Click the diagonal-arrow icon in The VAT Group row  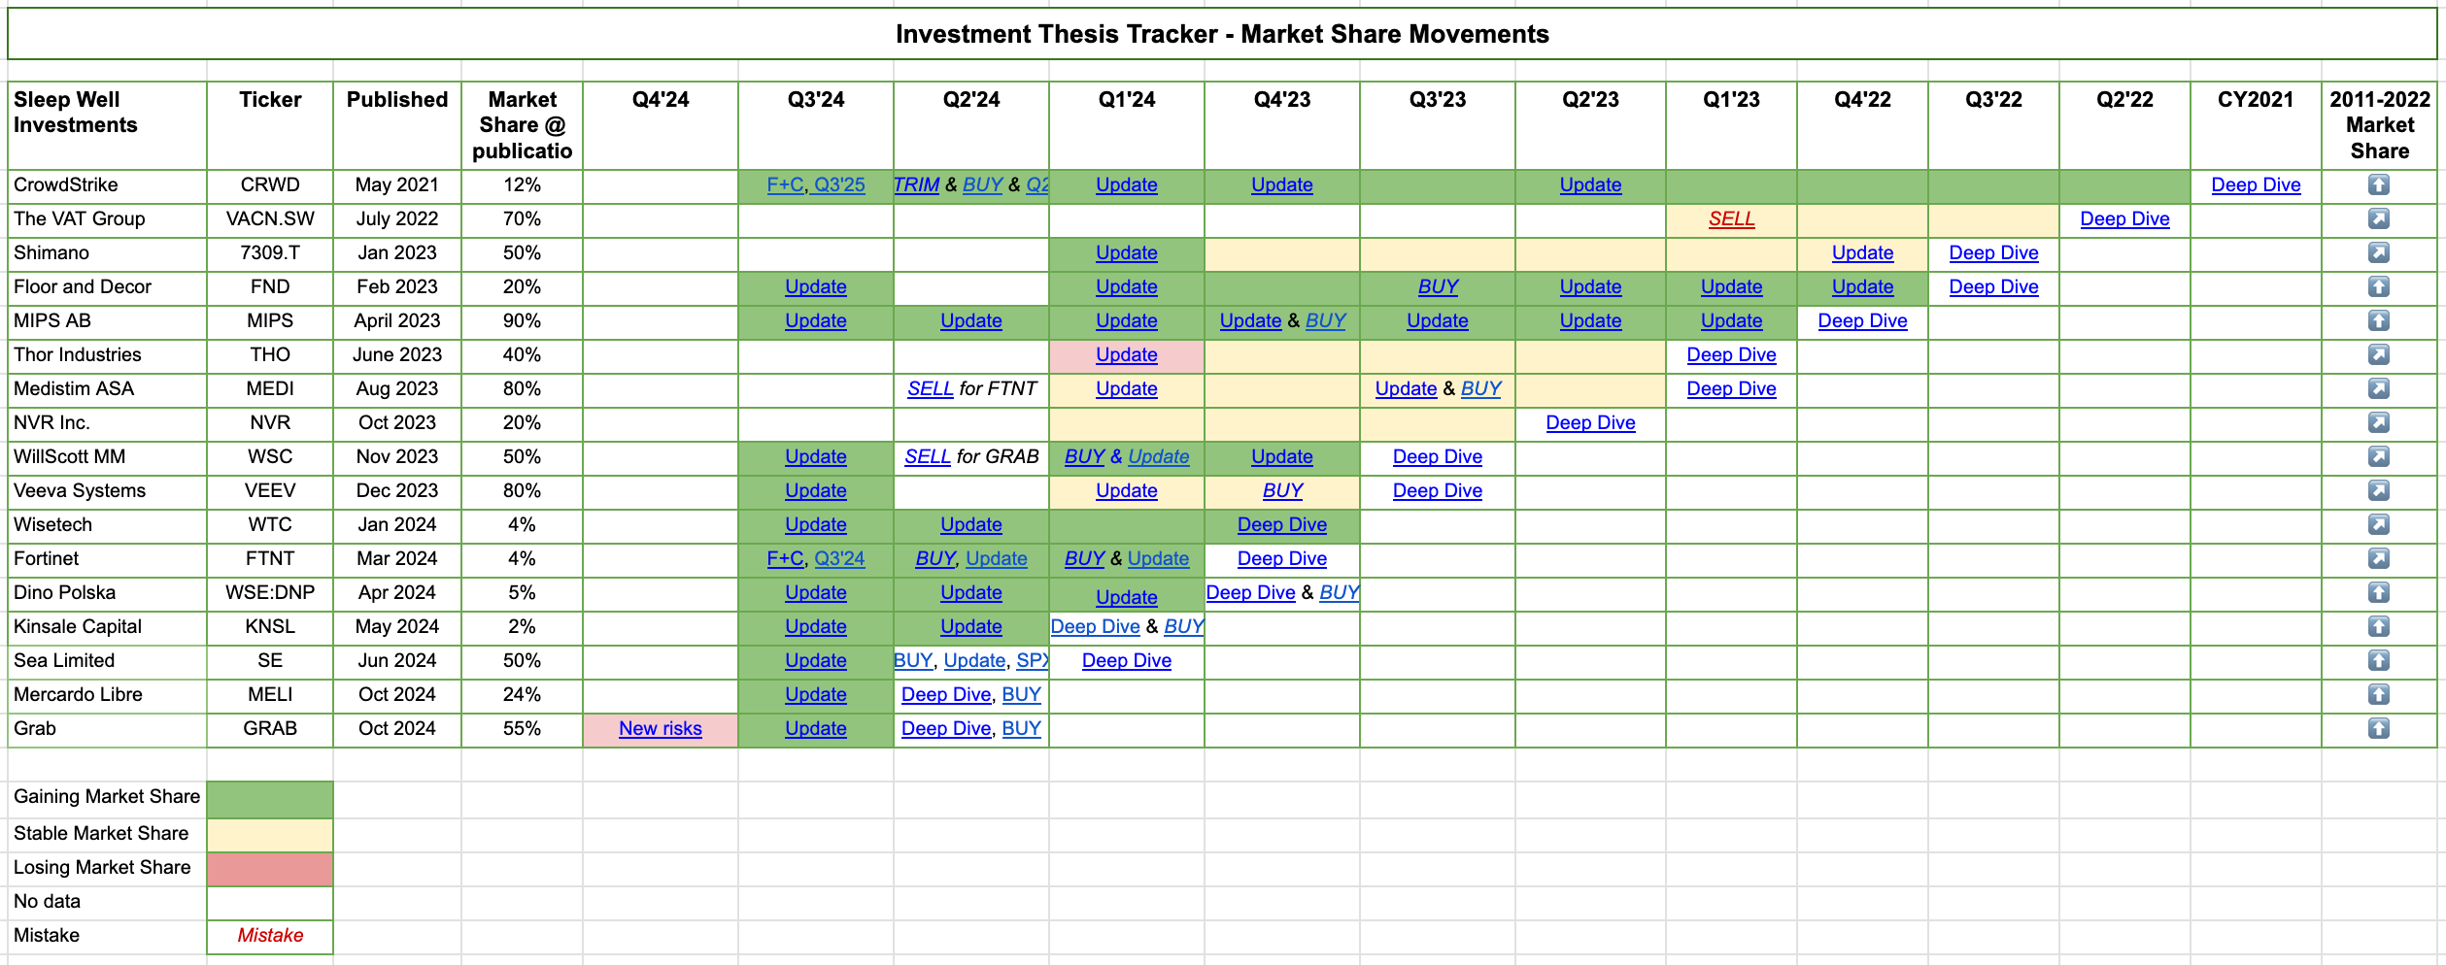tap(2378, 218)
